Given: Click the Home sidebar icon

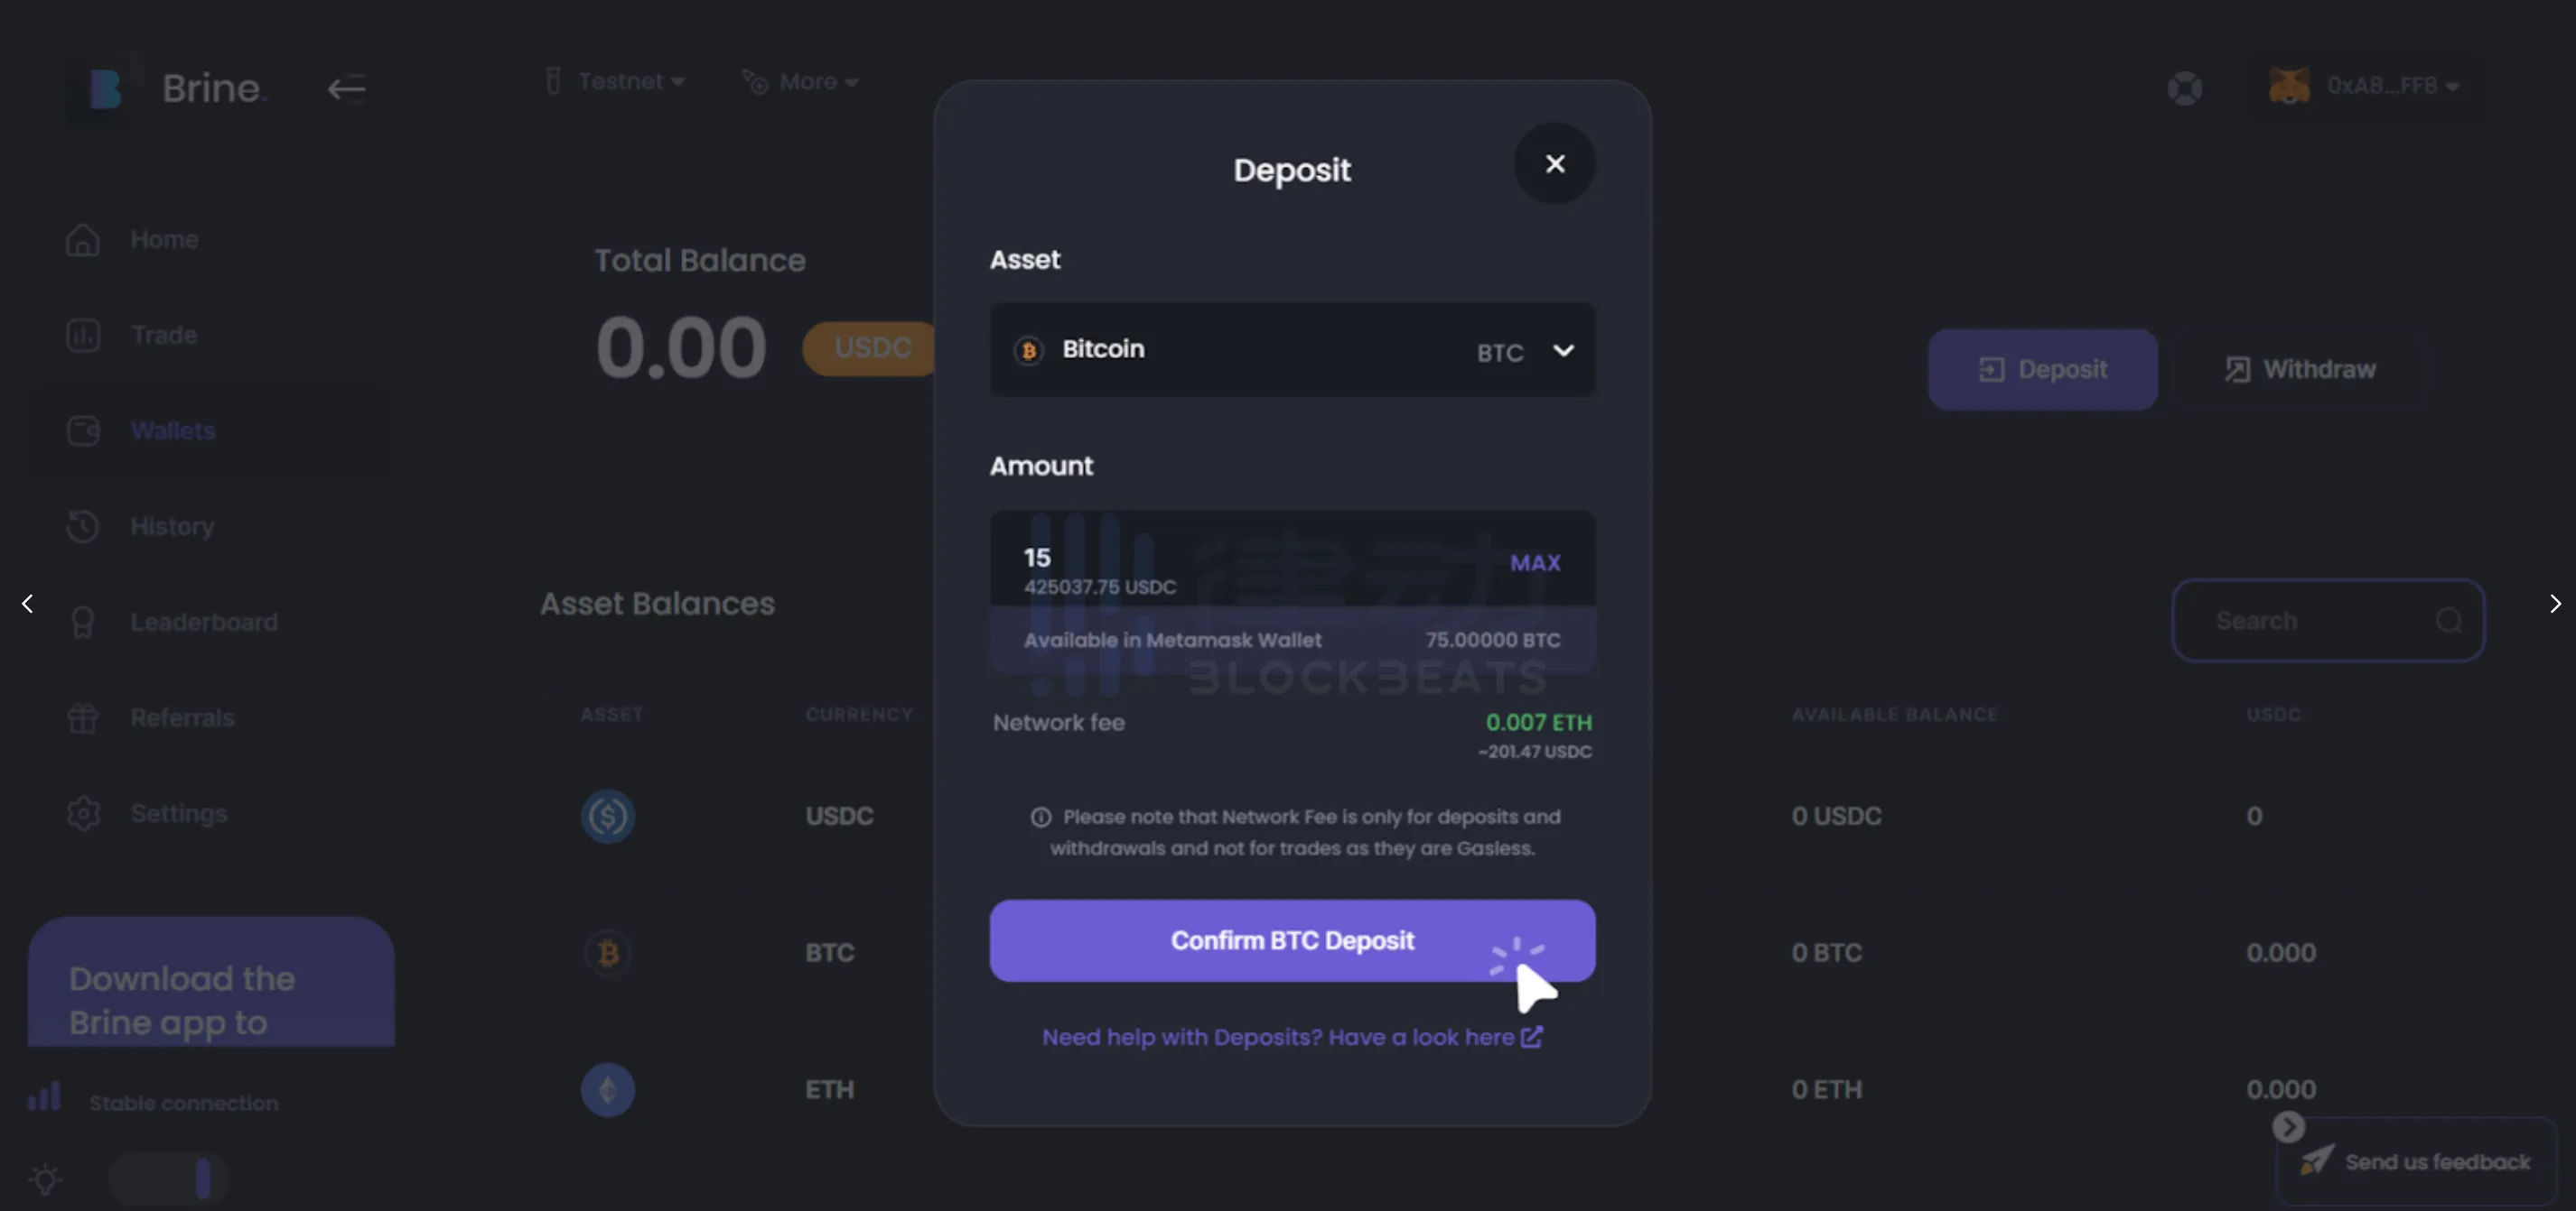Looking at the screenshot, I should tap(82, 239).
